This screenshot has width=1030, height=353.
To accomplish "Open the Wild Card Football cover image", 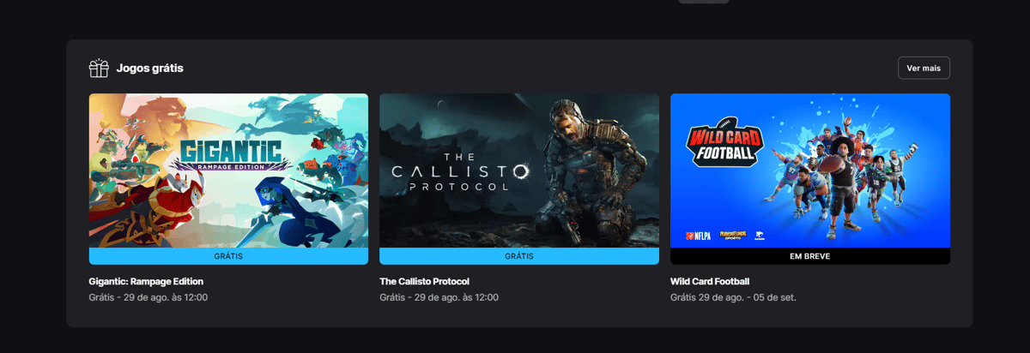I will pyautogui.click(x=810, y=171).
